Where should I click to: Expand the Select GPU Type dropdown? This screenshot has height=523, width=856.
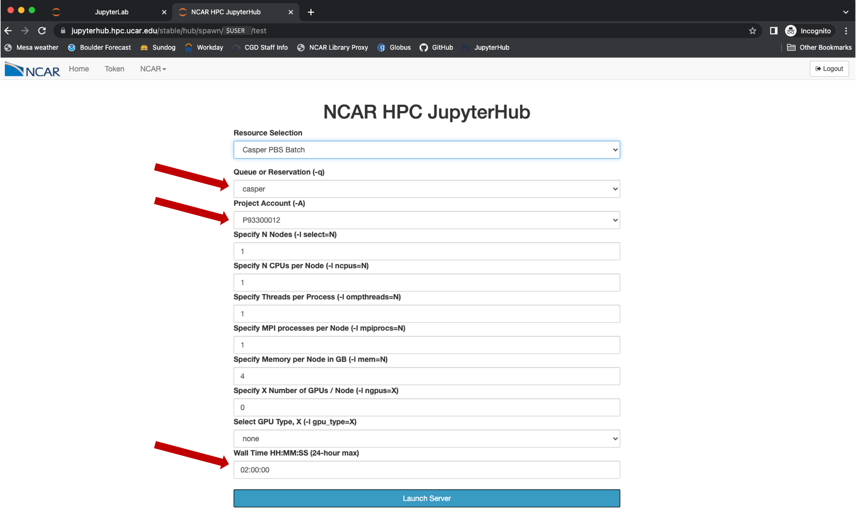tap(426, 438)
